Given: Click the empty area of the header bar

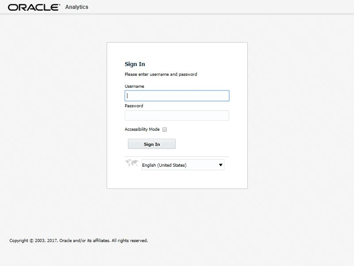Looking at the screenshot, I should coord(221,7).
